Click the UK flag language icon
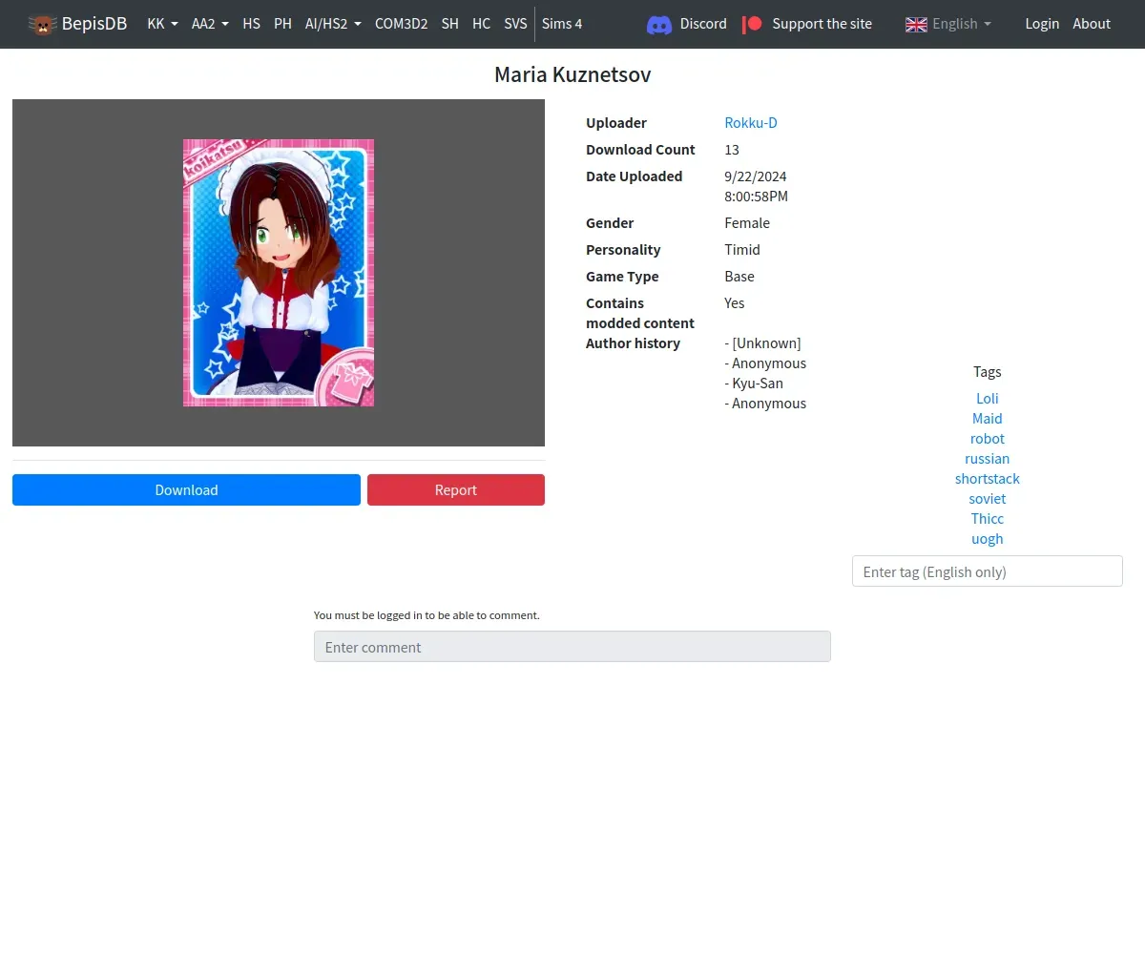 tap(916, 24)
